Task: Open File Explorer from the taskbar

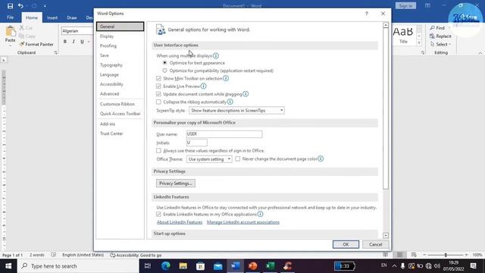Action: pos(183,266)
